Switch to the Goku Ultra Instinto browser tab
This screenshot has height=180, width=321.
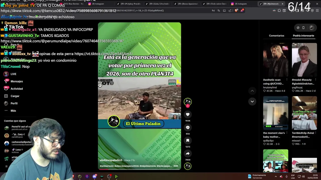click(157, 4)
